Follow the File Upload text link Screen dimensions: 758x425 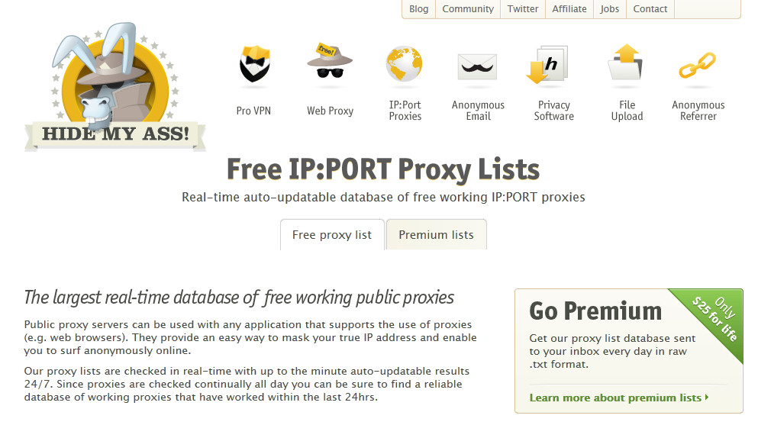point(627,111)
